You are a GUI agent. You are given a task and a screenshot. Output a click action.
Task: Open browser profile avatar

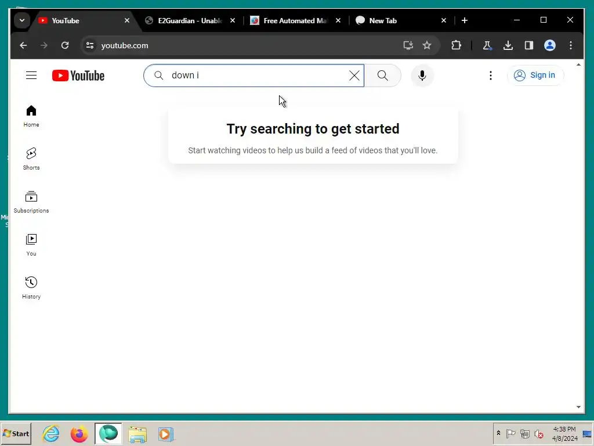(x=550, y=45)
